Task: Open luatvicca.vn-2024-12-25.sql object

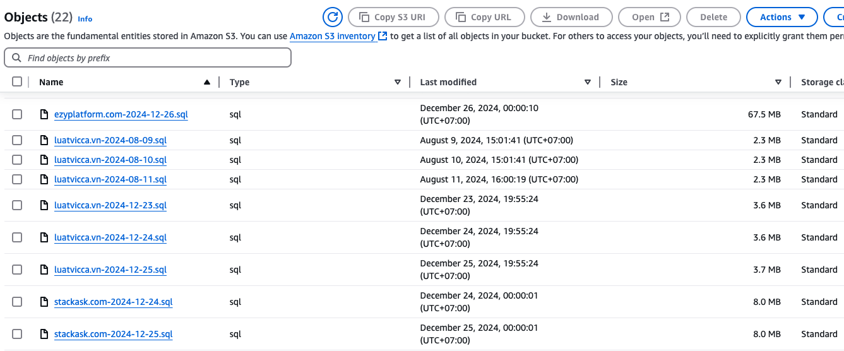Action: point(110,270)
